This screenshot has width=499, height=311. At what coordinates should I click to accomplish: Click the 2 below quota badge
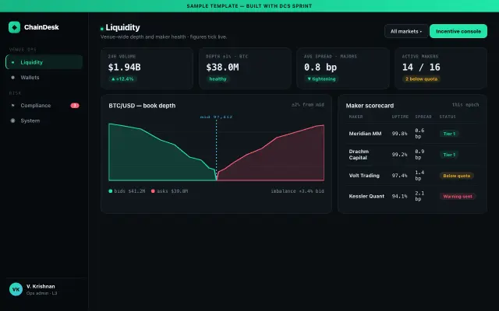pyautogui.click(x=421, y=79)
